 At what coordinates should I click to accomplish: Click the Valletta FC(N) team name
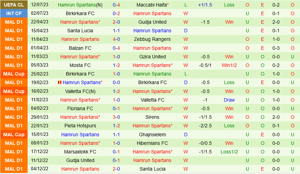(80, 91)
